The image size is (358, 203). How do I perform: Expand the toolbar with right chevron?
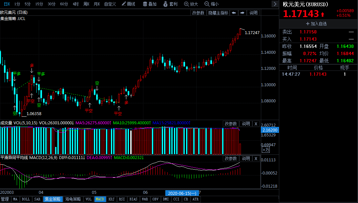[x=275, y=4]
